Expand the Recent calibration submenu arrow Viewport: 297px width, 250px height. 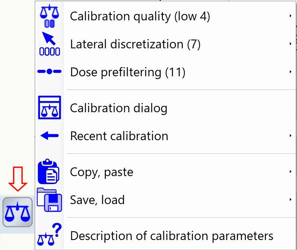(x=290, y=136)
